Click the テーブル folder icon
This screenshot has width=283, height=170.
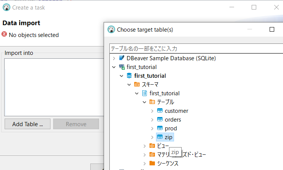tap(152, 102)
